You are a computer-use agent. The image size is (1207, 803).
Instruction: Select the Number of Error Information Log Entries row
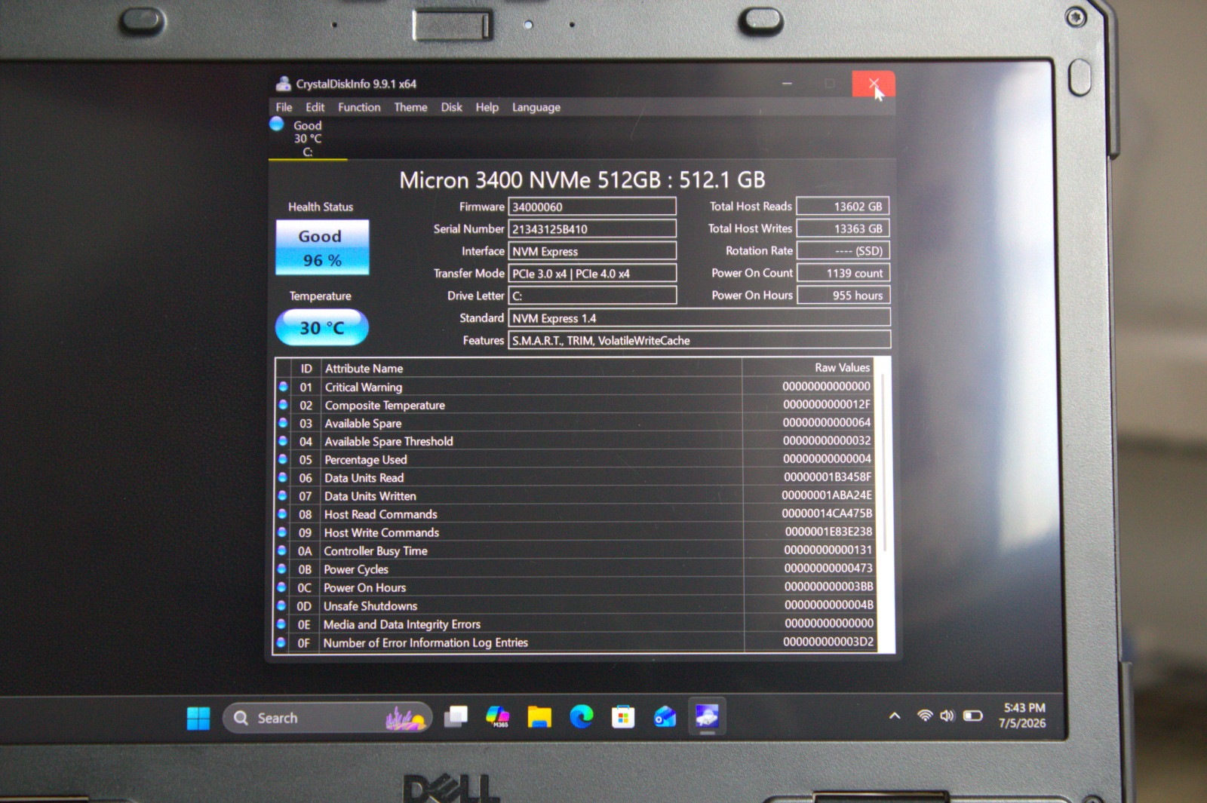575,642
